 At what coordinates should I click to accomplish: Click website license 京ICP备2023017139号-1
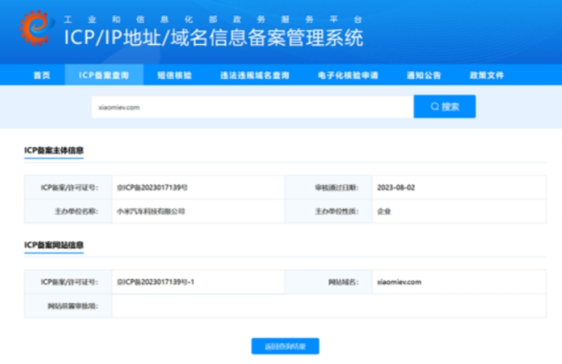click(x=156, y=281)
